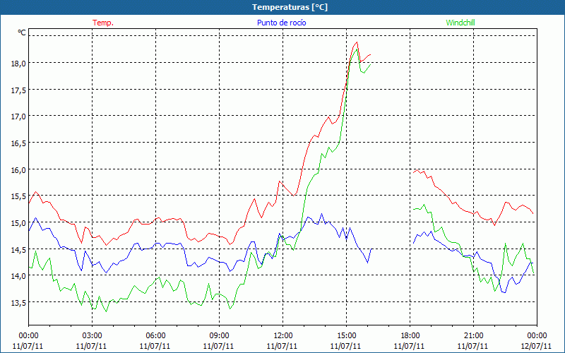Click the blue Punto de rocío legend label
This screenshot has width=565, height=353.
click(281, 23)
